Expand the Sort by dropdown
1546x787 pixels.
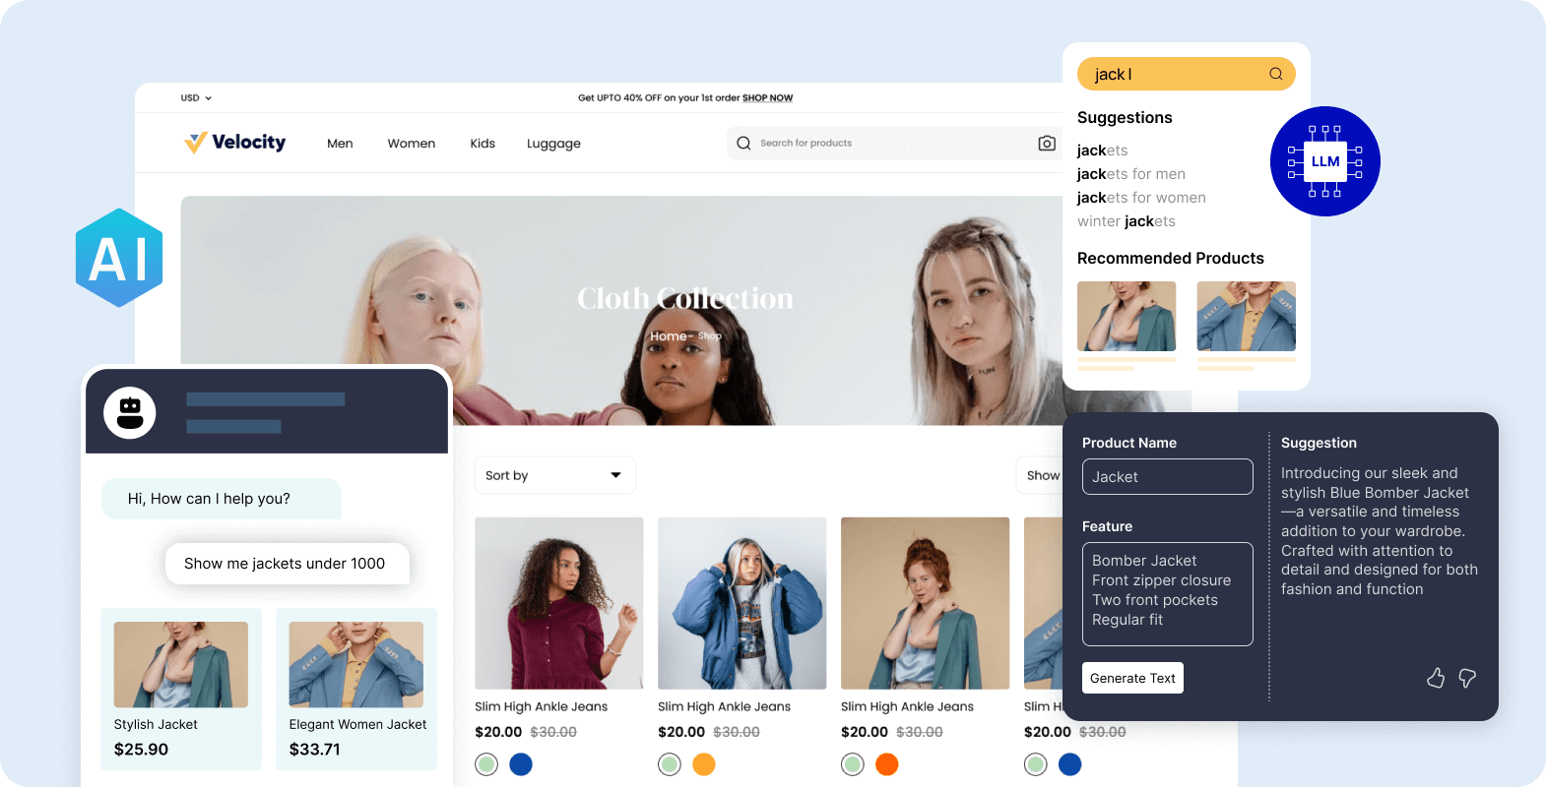(555, 475)
